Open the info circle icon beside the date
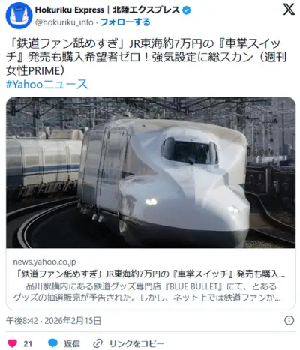Screen dimensions: 300x350 [289, 320]
